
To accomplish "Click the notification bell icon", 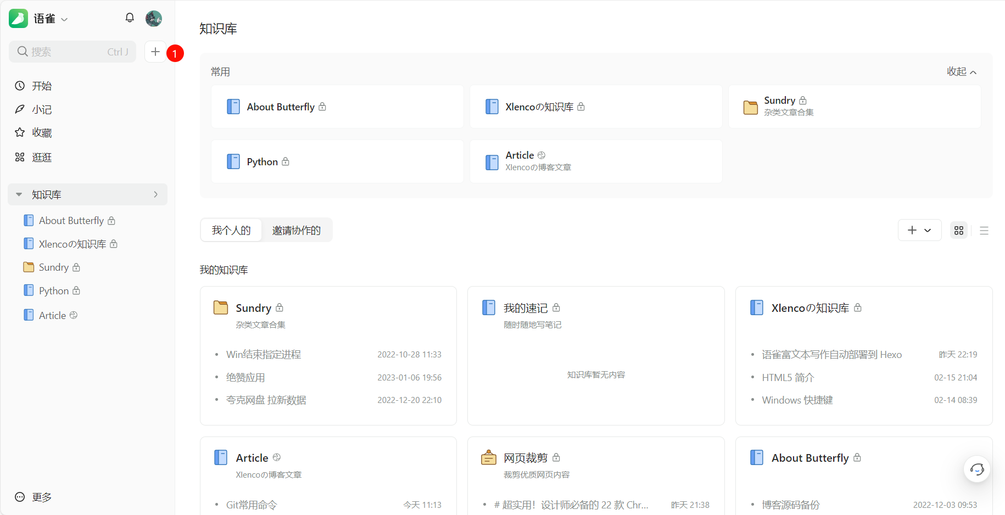I will [130, 18].
